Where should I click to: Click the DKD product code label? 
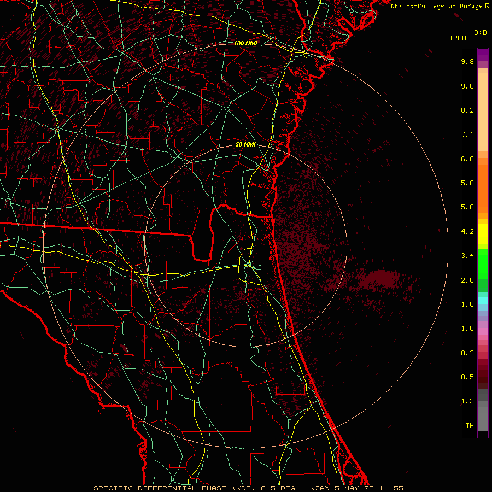tap(481, 33)
